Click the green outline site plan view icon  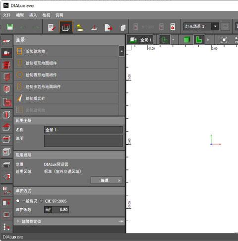coord(165,40)
